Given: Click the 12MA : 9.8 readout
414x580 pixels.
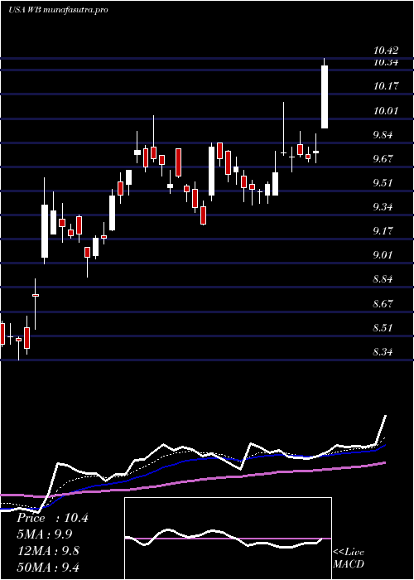Looking at the screenshot, I should click(x=47, y=551).
